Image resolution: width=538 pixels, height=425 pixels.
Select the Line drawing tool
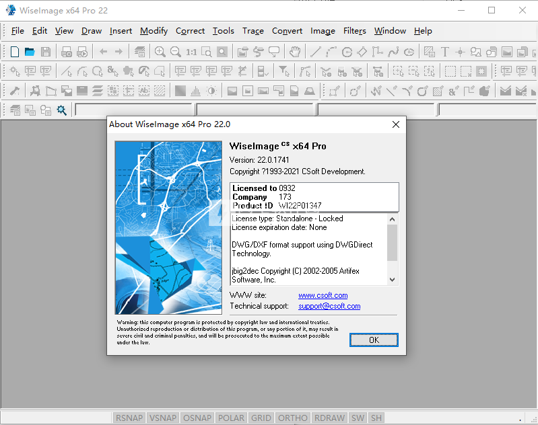[315, 52]
